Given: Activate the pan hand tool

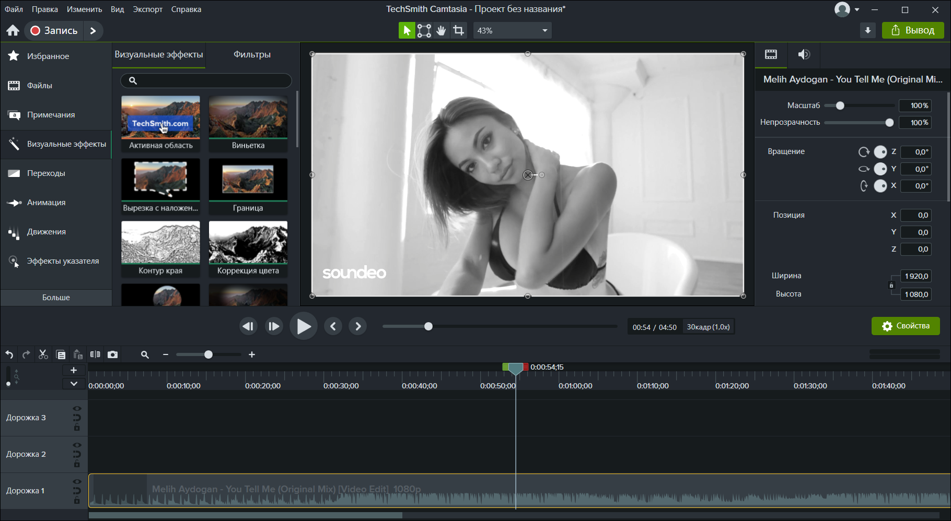Looking at the screenshot, I should tap(442, 31).
